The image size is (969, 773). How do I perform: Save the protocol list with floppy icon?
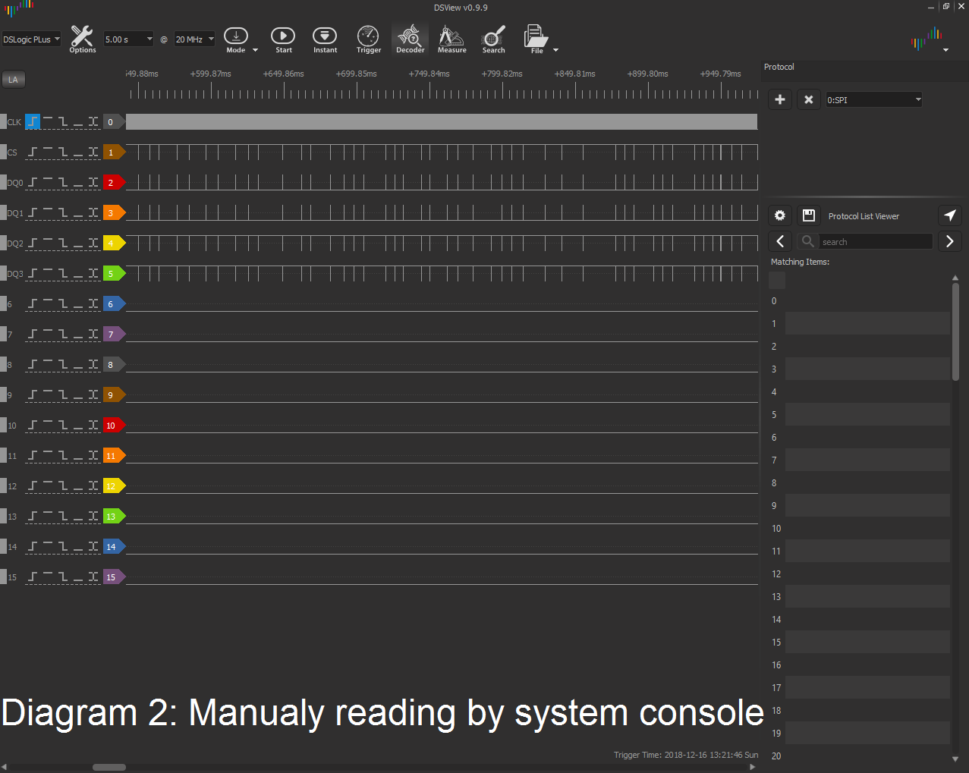click(809, 215)
